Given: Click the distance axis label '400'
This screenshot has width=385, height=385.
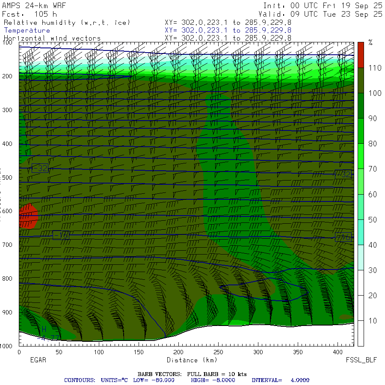Looking at the screenshot, I should [338, 352].
